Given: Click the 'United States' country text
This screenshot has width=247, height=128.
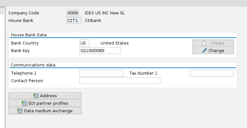Looking at the screenshot, I should coord(115,43).
